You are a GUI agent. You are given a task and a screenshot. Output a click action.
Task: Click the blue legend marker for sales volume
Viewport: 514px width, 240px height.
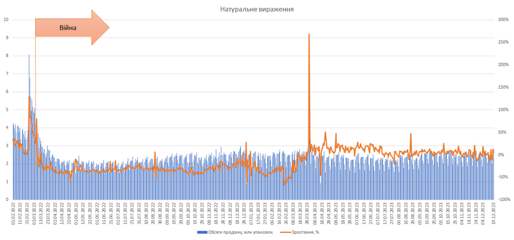point(202,232)
